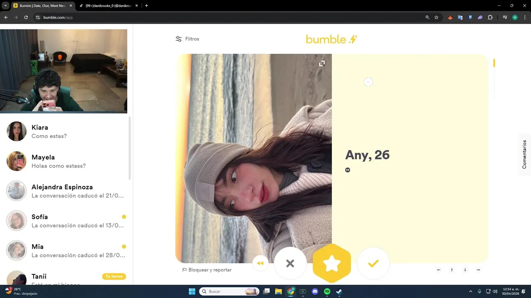Screen dimensions: 531x298
Task: Open Spotify from the taskbar
Action: pos(327,291)
